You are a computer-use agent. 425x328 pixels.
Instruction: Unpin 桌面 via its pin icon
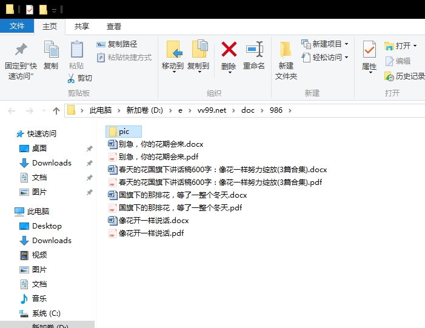tap(90, 149)
